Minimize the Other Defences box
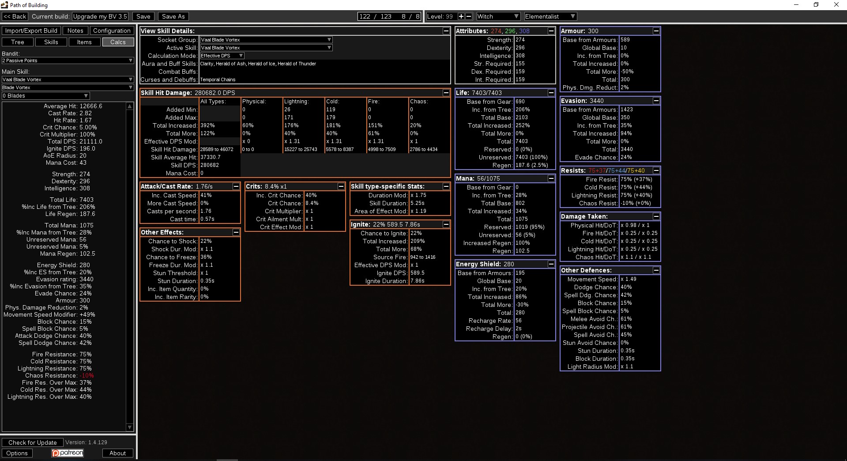The width and height of the screenshot is (847, 461). [x=656, y=270]
